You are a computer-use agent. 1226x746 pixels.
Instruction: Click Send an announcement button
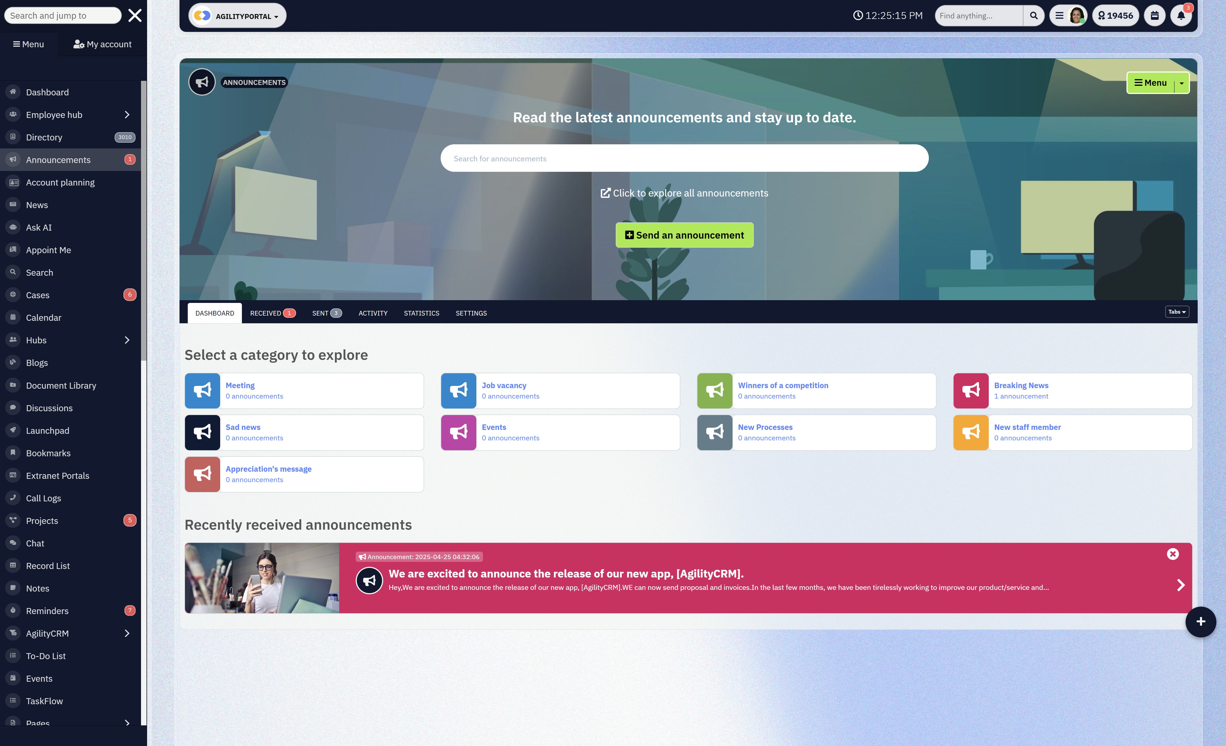(x=684, y=235)
